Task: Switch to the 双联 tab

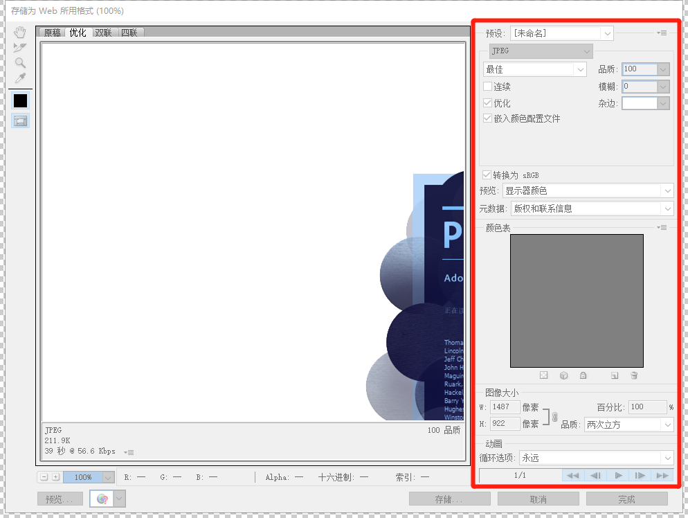Action: pos(104,33)
